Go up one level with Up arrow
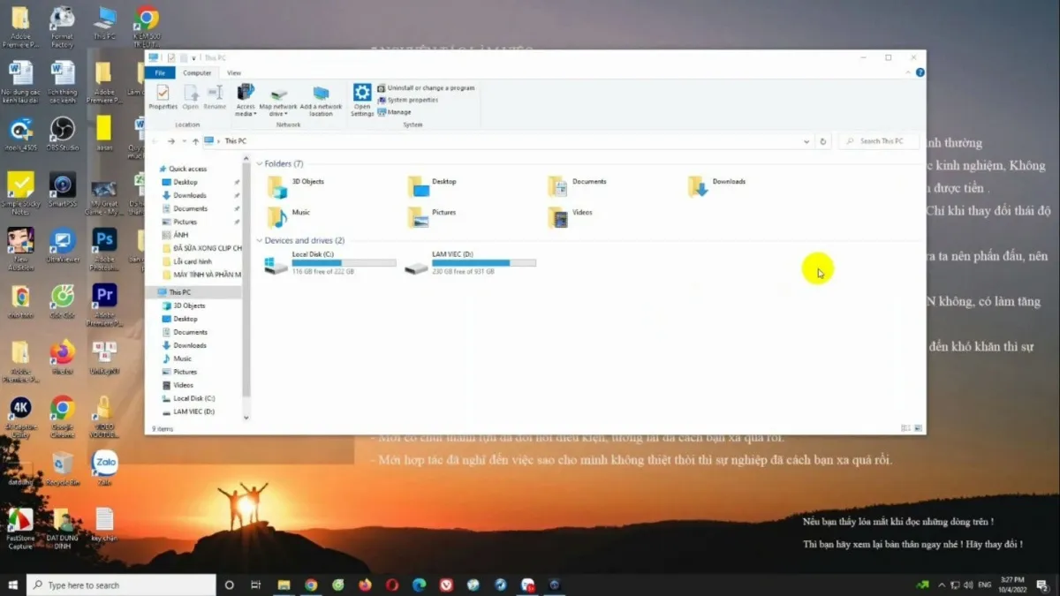 coord(195,141)
